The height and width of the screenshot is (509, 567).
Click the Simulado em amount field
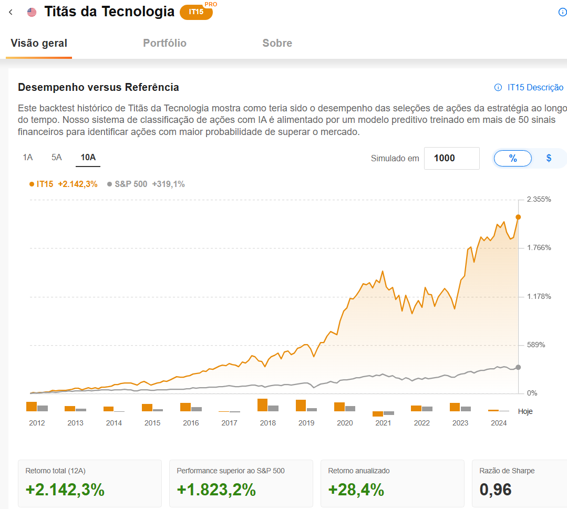[451, 158]
